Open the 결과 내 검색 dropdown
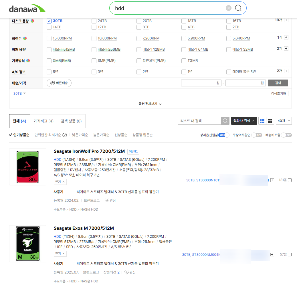This screenshot has height=295, width=297. [244, 121]
